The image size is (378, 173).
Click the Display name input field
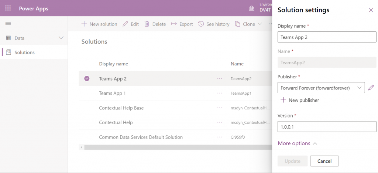327,37
